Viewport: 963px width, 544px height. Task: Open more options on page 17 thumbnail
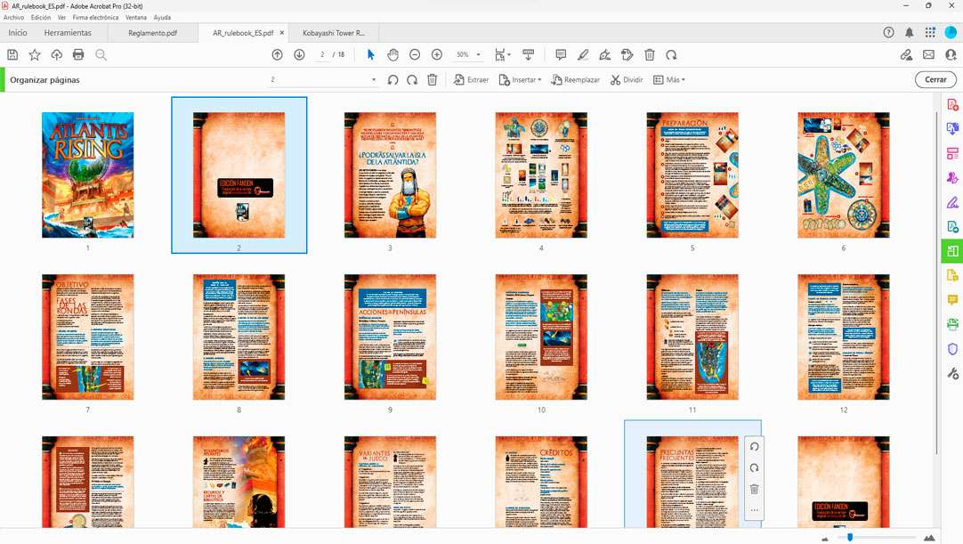tap(754, 510)
